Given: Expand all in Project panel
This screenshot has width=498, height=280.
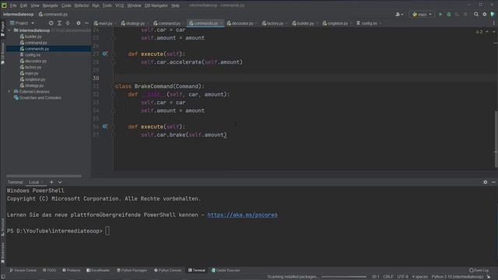Looking at the screenshot, I should click(x=59, y=23).
